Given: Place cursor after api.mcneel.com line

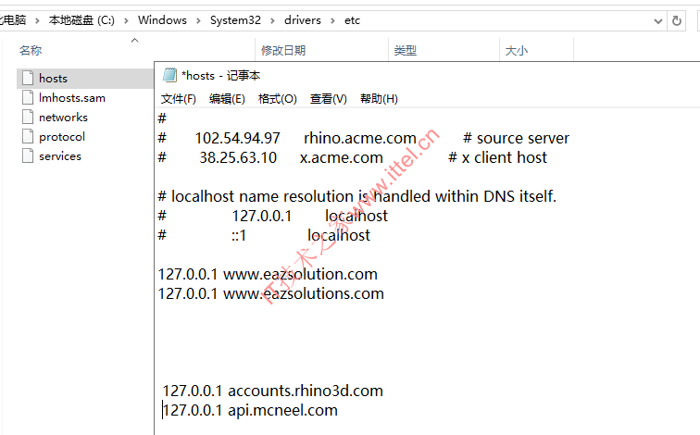Looking at the screenshot, I should pyautogui.click(x=339, y=410).
